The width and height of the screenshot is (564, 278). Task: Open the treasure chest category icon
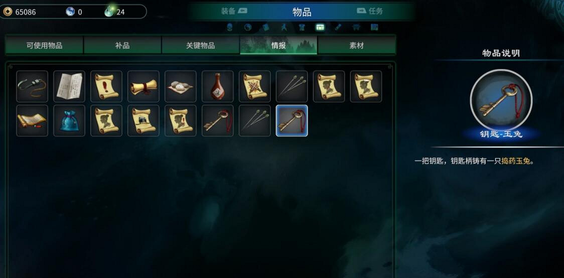pos(320,27)
